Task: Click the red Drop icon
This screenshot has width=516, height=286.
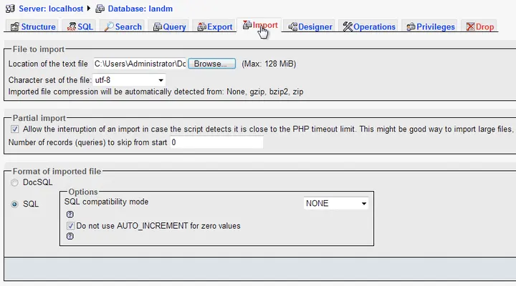Action: coord(471,26)
